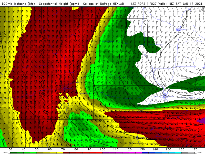Click the 5340 height contour label
Viewport: 205px width, 154px height.
point(168,116)
